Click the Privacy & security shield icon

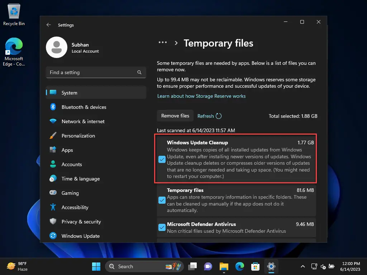53,221
